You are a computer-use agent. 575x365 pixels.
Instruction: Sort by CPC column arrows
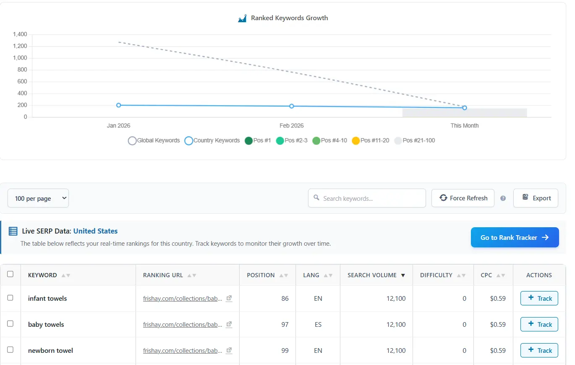click(x=500, y=276)
